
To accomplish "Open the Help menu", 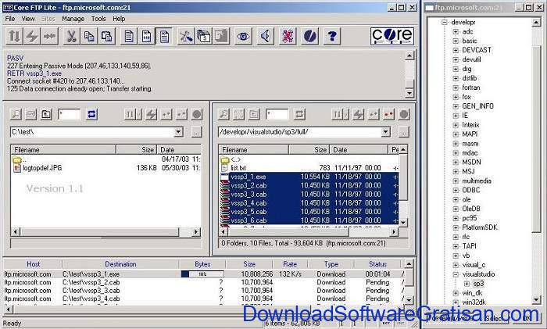I will click(x=119, y=19).
